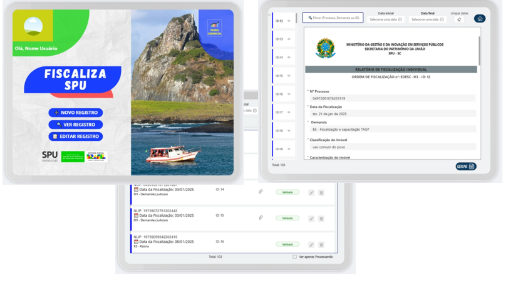Select the ID:14 row in report list

coord(284,58)
